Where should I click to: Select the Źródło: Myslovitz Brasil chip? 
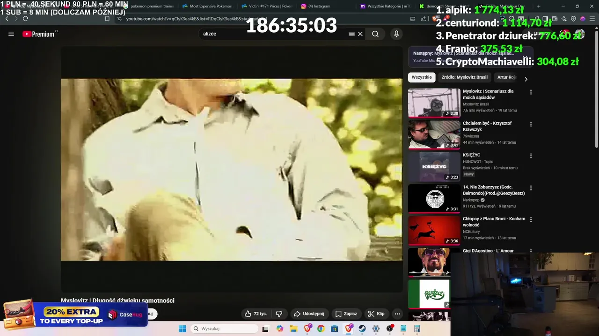[464, 77]
